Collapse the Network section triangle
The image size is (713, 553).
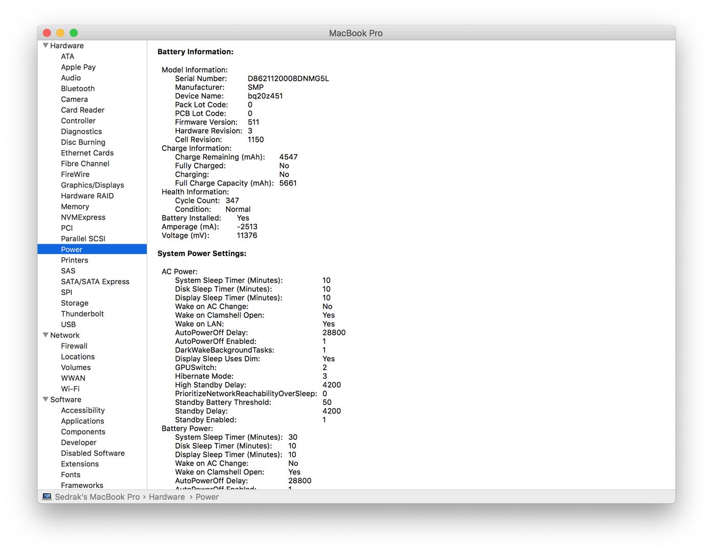tap(46, 335)
